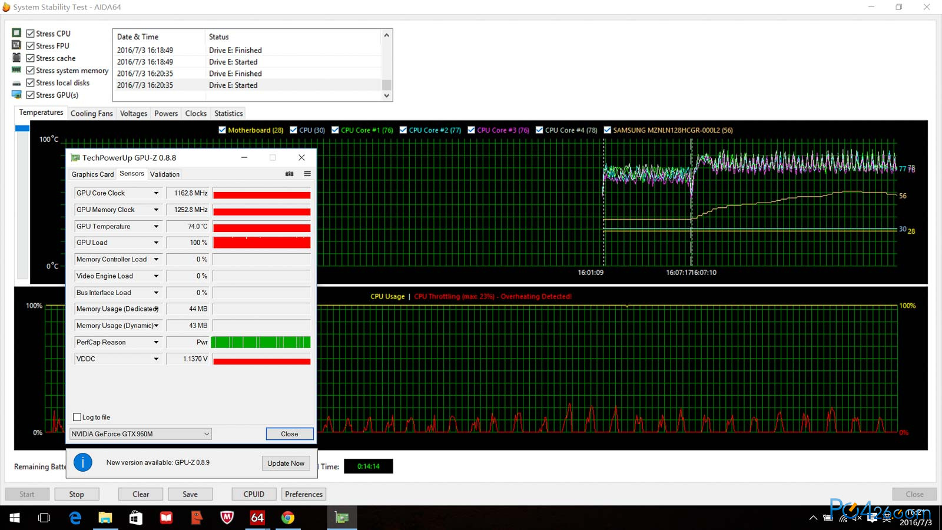Click the Clear button

pos(141,494)
